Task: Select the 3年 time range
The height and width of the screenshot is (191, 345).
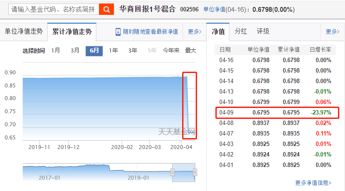Action: [x=133, y=51]
